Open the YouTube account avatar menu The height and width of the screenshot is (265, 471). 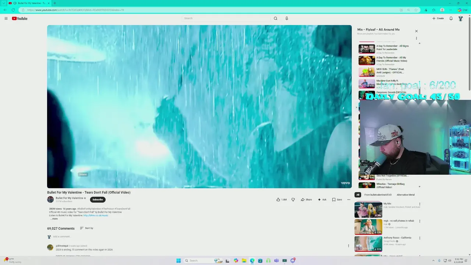460,18
